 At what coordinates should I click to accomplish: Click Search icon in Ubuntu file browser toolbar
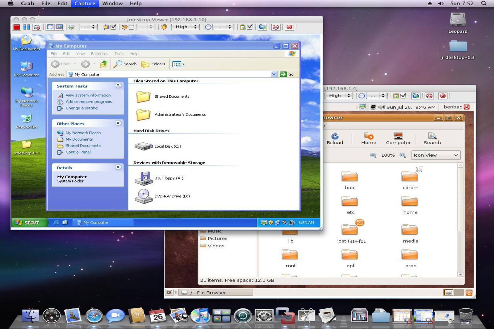[432, 136]
